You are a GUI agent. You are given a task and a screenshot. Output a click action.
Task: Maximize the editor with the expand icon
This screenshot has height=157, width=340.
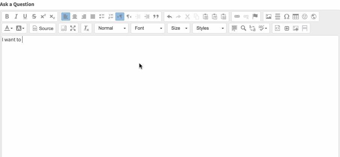pyautogui.click(x=73, y=28)
